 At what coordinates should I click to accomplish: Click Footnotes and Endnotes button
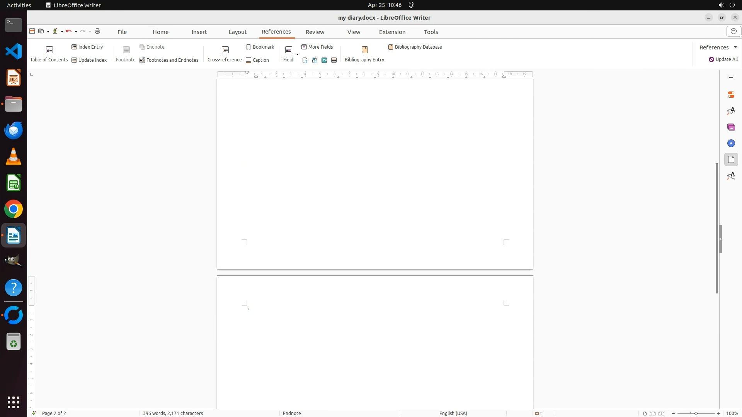point(169,60)
